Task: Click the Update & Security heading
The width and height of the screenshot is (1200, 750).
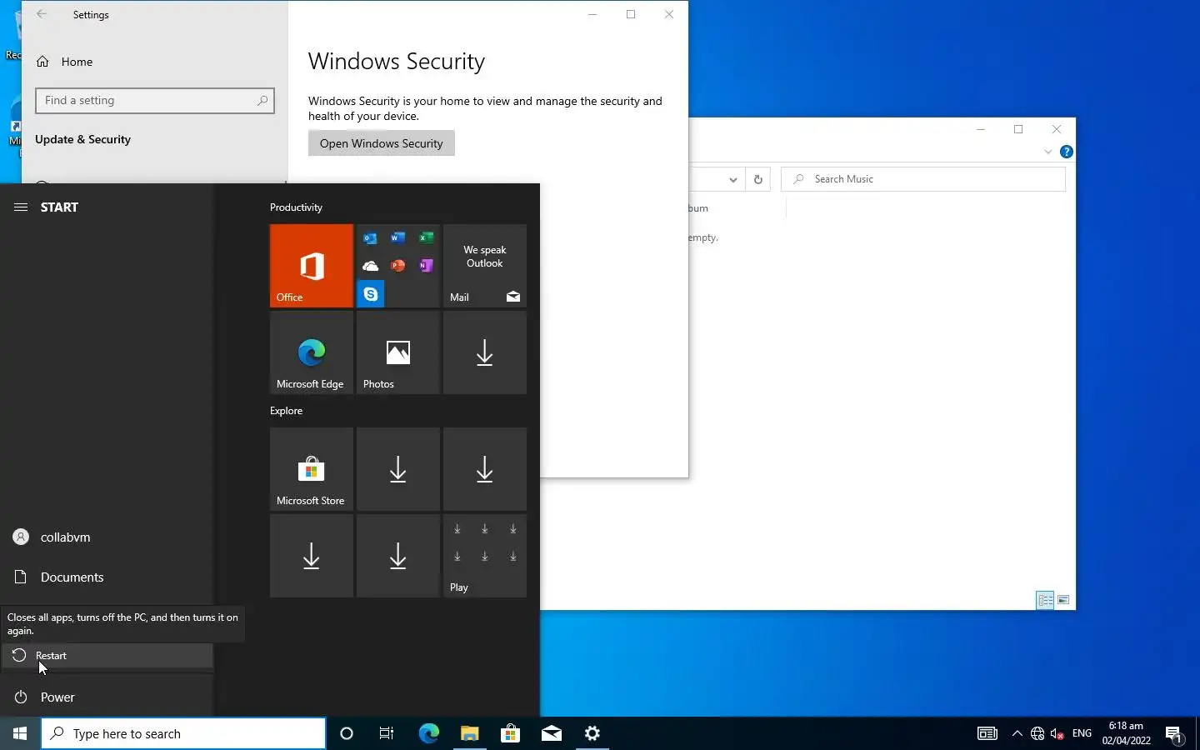Action: (82, 139)
